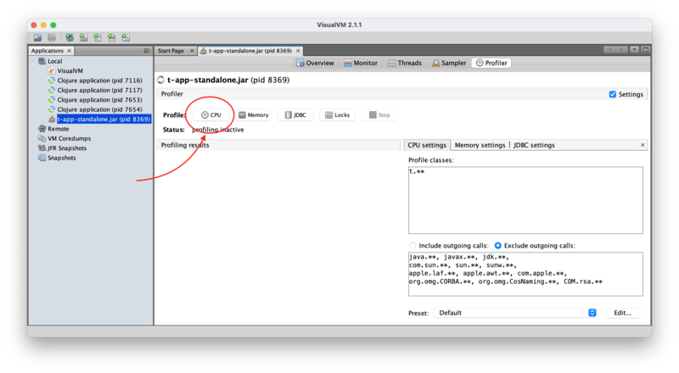
Task: Select Clojure application (pid 7653)
Action: tap(95, 99)
